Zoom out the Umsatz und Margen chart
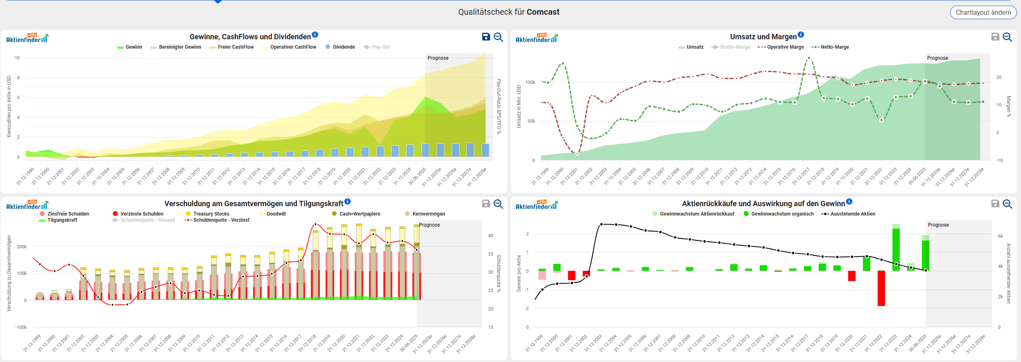The image size is (1021, 362). click(x=1007, y=37)
